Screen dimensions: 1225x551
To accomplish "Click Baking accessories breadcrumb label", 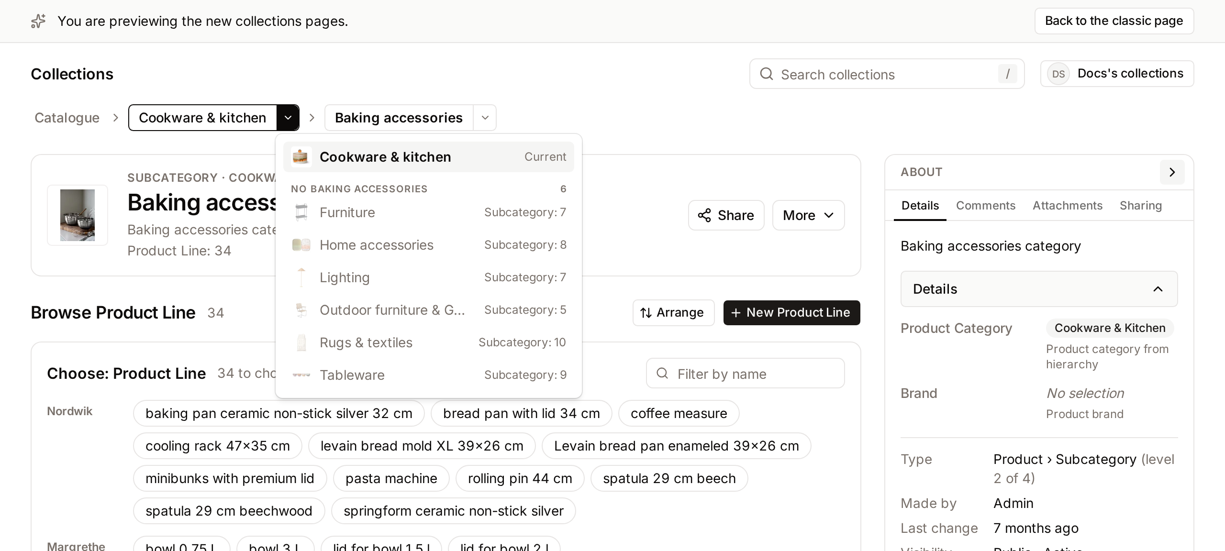I will coord(399,118).
